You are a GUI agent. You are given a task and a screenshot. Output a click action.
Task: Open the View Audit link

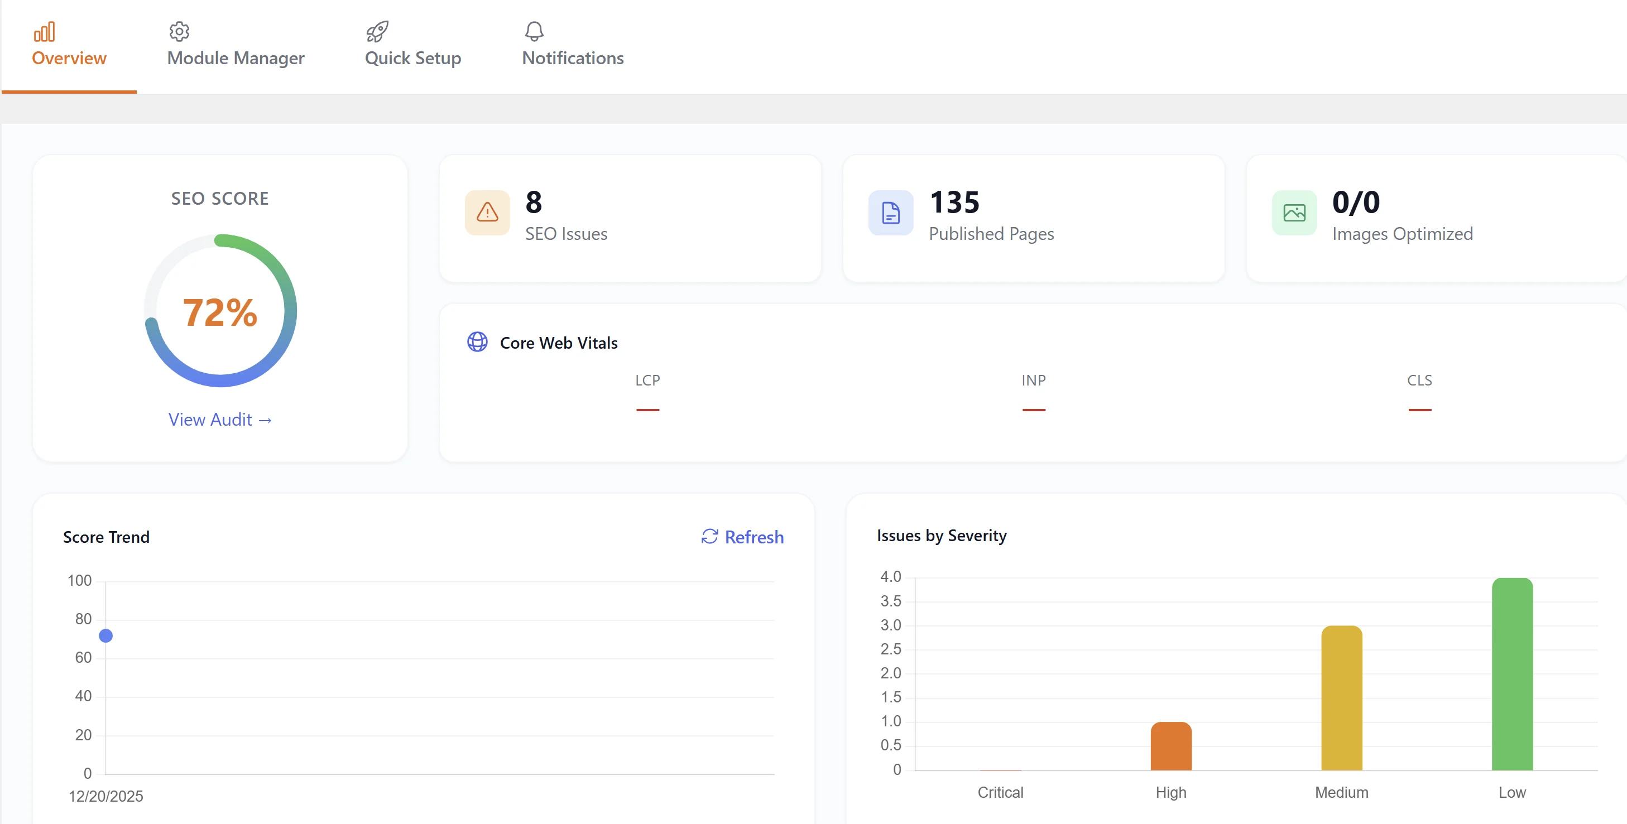(220, 418)
